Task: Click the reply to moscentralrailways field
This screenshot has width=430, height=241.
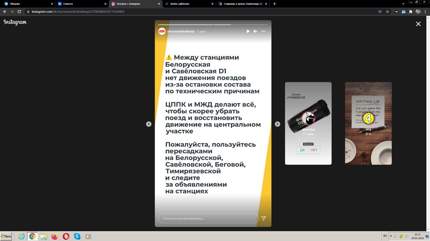Action: tap(208, 219)
